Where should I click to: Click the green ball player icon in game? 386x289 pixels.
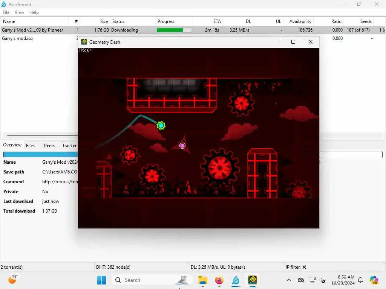161,126
